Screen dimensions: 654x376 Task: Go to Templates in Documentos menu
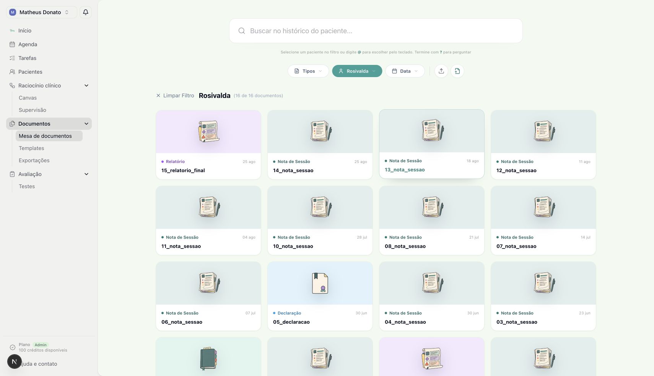(x=31, y=148)
